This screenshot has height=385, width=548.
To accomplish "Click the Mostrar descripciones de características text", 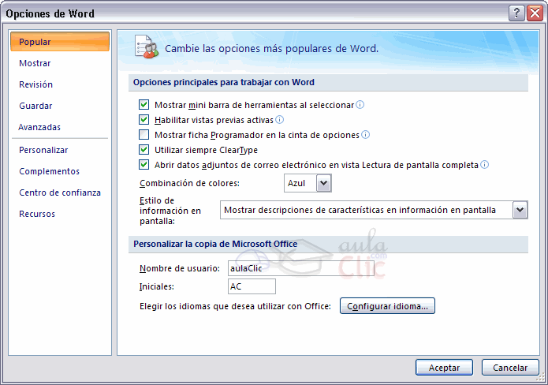I will pyautogui.click(x=360, y=210).
